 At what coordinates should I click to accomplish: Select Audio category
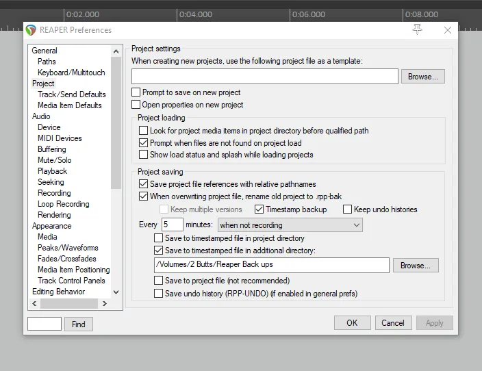point(41,116)
